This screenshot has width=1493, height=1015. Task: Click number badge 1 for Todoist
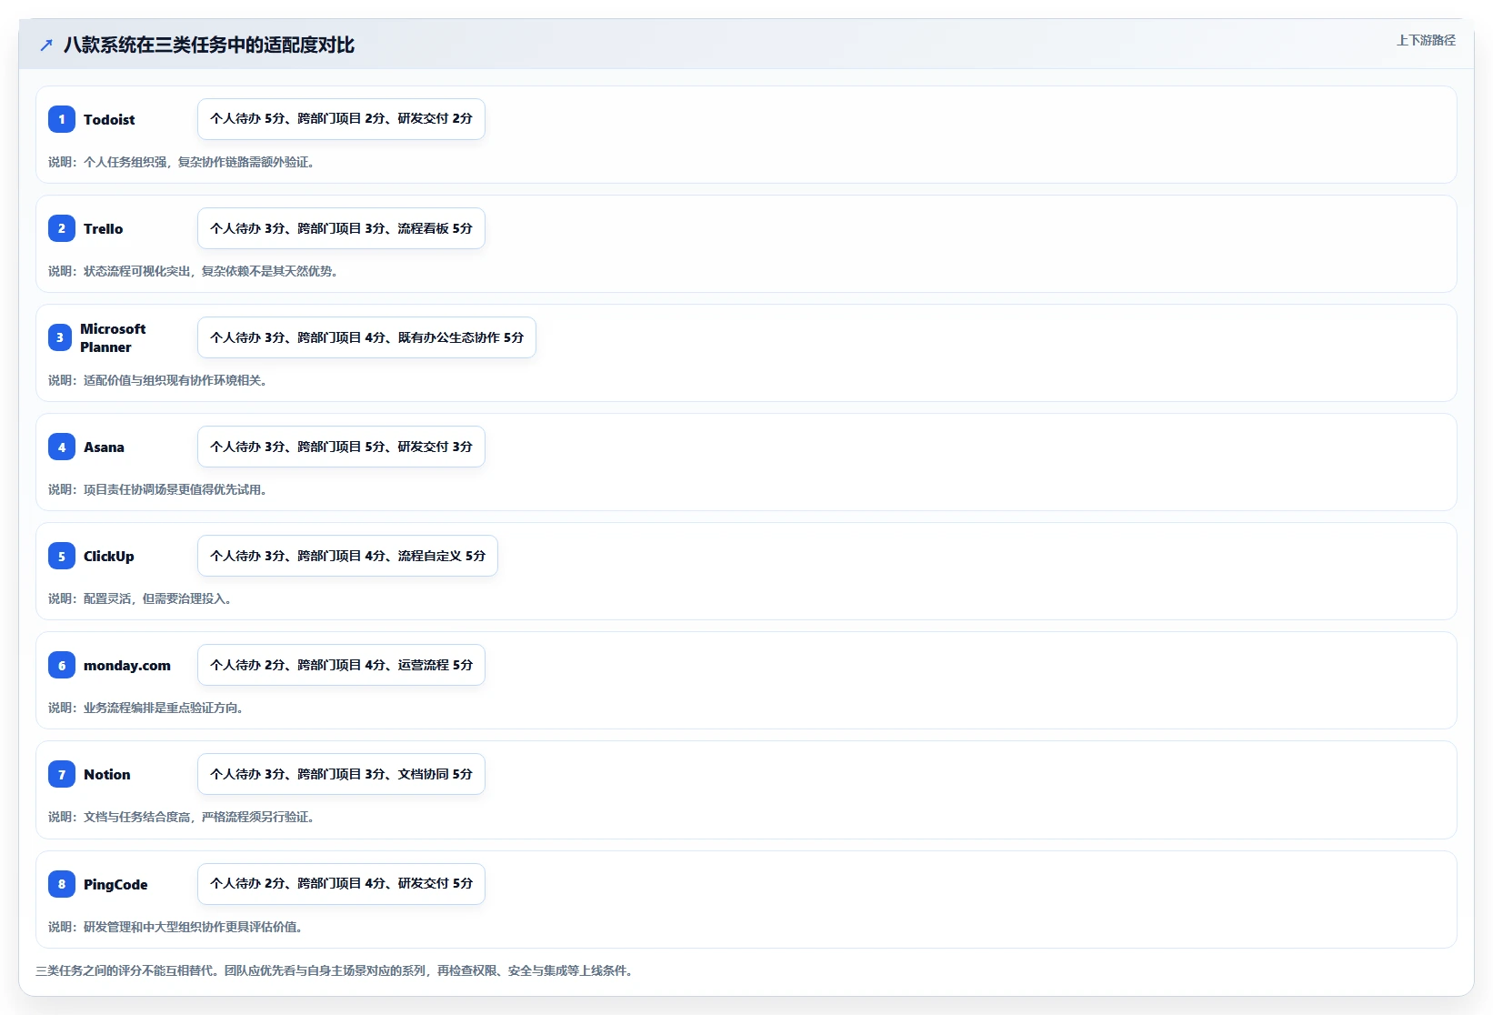[x=62, y=119]
